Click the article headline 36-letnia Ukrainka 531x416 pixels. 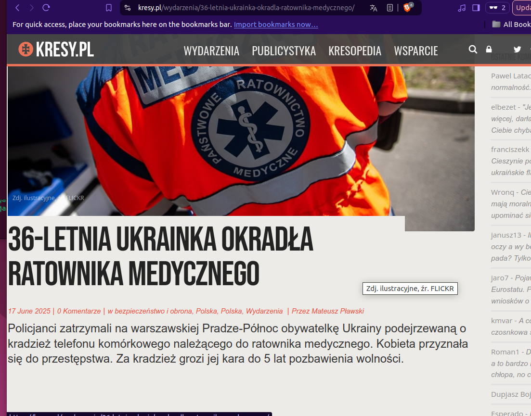[160, 256]
